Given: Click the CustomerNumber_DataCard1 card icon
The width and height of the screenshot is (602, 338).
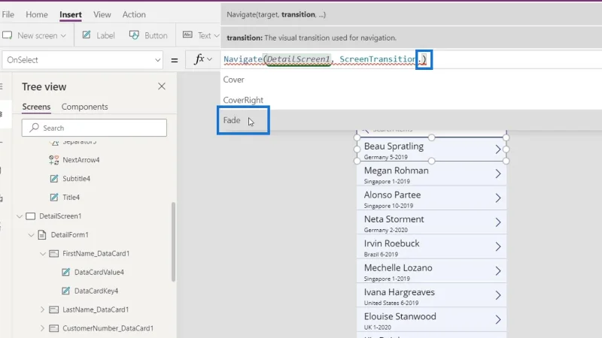Looking at the screenshot, I should click(x=54, y=328).
